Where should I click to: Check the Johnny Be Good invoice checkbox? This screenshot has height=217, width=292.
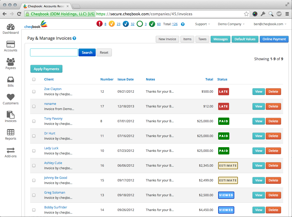click(x=34, y=180)
